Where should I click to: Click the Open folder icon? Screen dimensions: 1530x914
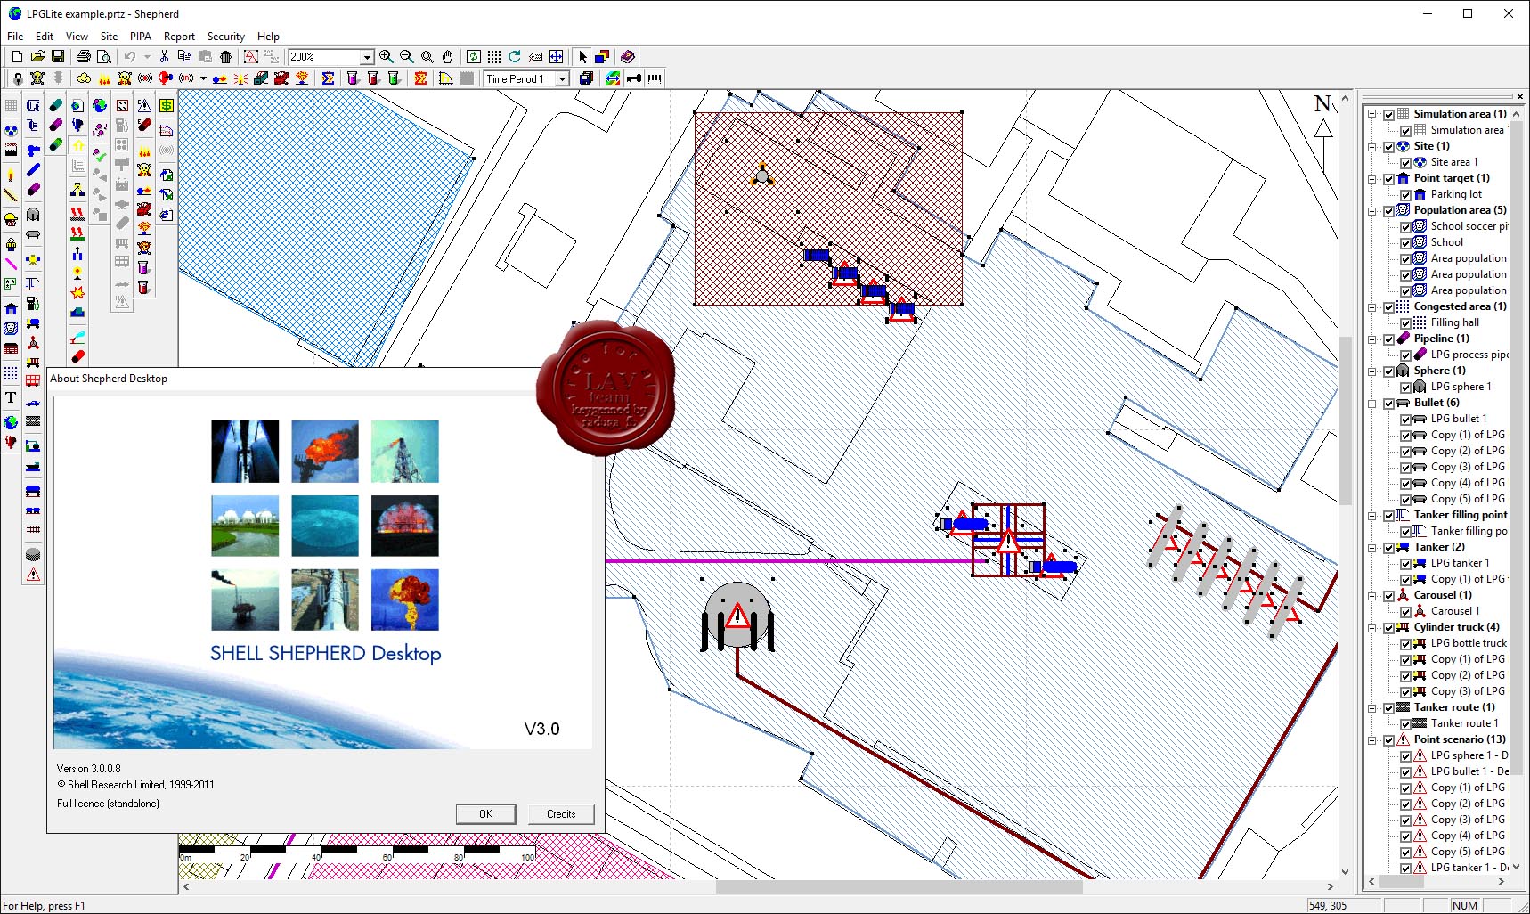click(37, 56)
